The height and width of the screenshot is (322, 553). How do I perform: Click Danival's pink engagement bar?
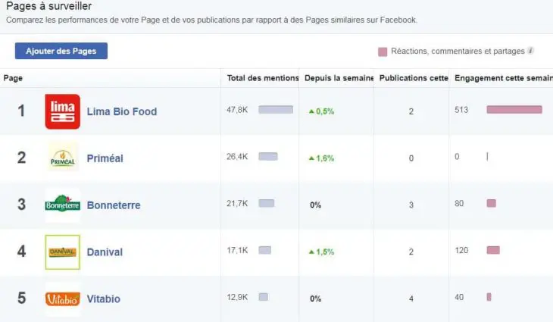[x=492, y=250]
